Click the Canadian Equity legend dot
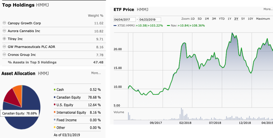Image resolution: width=273 pixels, height=138 pixels. tap(55, 97)
